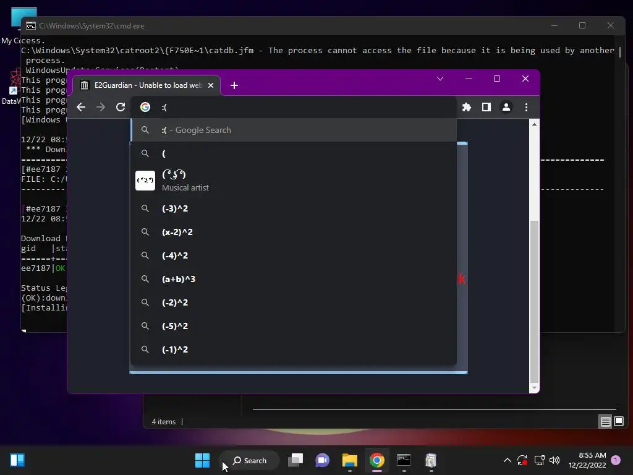Open Chrome three-dot menu

tap(526, 107)
